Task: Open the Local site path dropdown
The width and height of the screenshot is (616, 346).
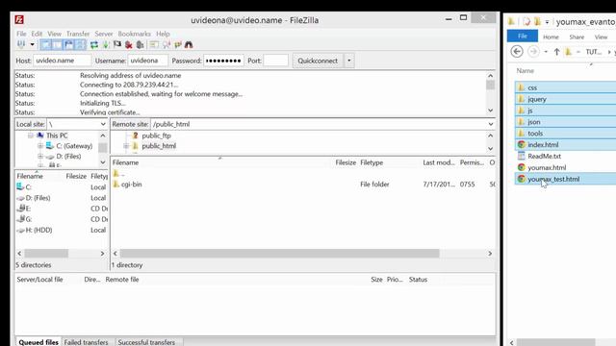Action: [103, 124]
